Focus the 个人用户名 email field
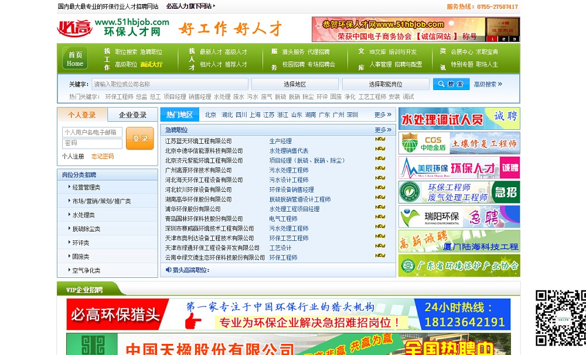586x355 pixels. [92, 132]
